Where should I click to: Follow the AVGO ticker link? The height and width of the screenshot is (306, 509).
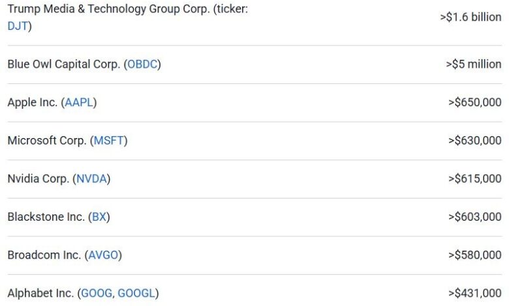[x=103, y=255]
